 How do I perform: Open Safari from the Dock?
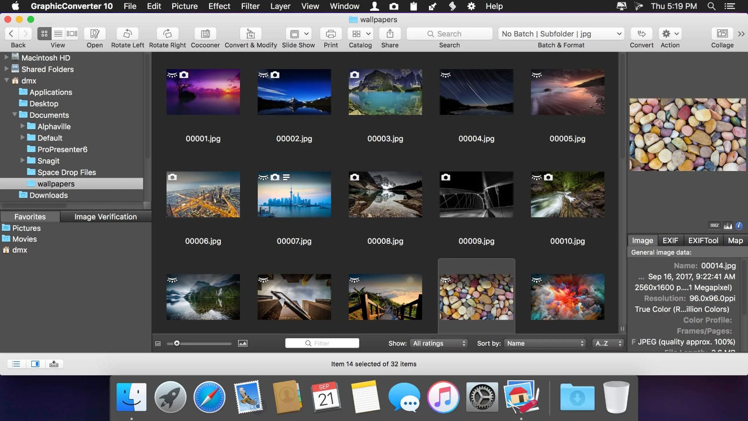tap(209, 397)
